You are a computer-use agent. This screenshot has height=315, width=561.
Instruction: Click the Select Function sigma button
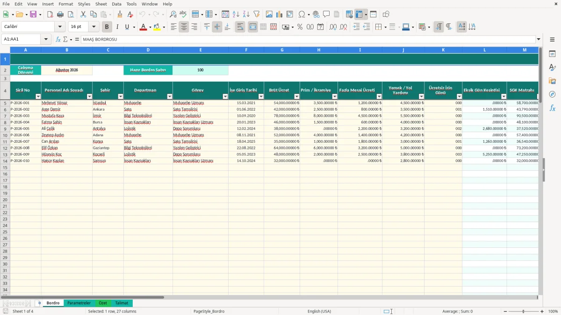[65, 39]
